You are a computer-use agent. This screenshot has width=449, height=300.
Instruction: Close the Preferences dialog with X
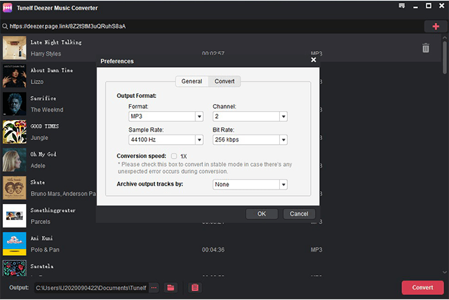[314, 60]
